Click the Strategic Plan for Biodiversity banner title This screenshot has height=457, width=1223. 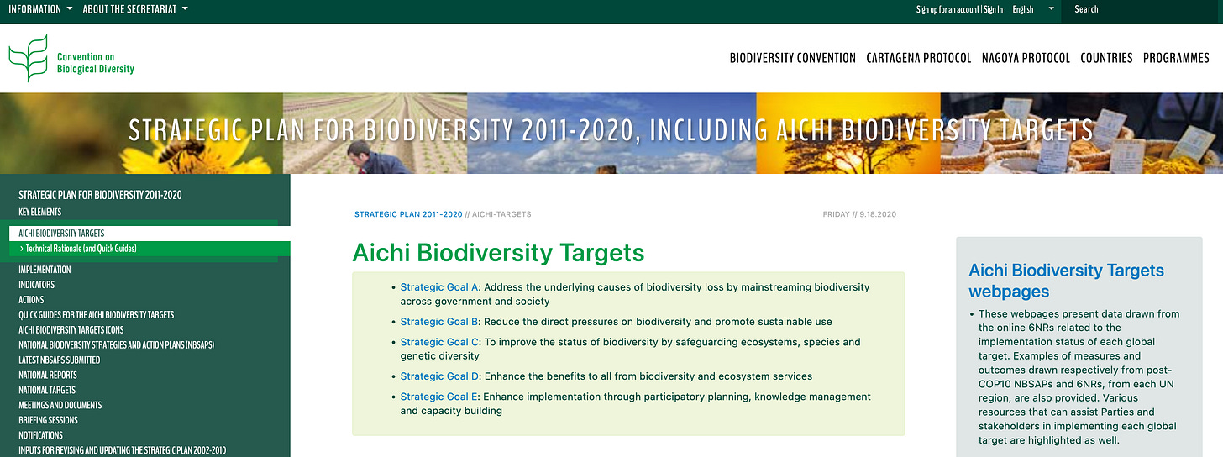coord(611,130)
